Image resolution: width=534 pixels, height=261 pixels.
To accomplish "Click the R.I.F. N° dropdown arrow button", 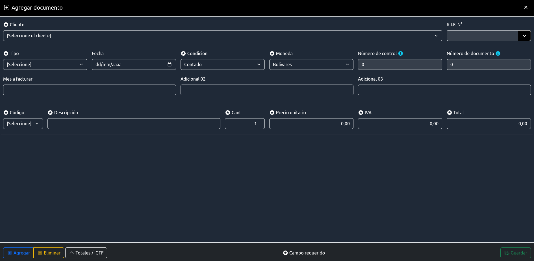I will [524, 36].
